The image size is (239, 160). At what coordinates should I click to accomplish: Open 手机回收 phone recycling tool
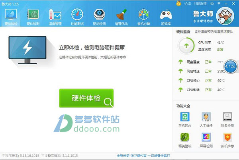185,120
